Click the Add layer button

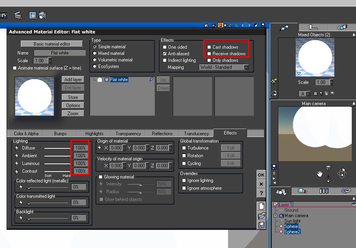coord(73,80)
